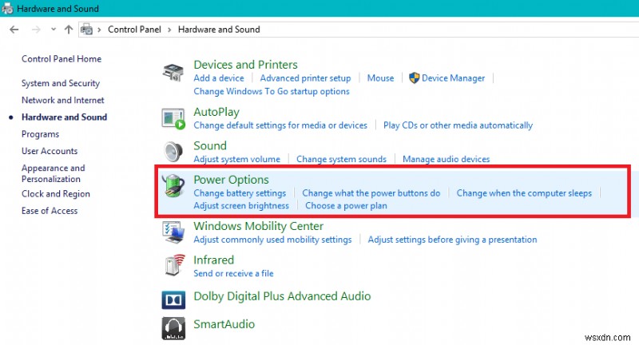This screenshot has height=345, width=639.
Task: Click the Sound speaker icon
Action: (173, 152)
